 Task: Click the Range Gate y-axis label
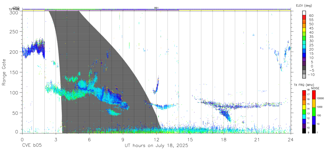coord(4,72)
